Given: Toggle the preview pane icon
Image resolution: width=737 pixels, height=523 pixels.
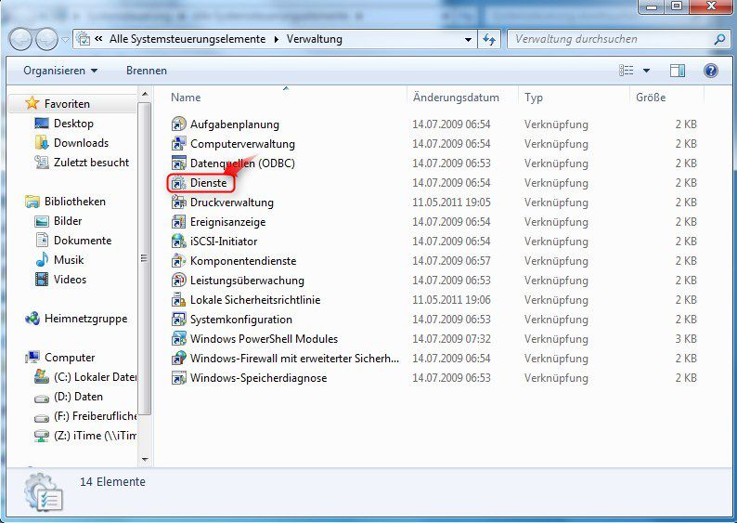Looking at the screenshot, I should [x=678, y=71].
